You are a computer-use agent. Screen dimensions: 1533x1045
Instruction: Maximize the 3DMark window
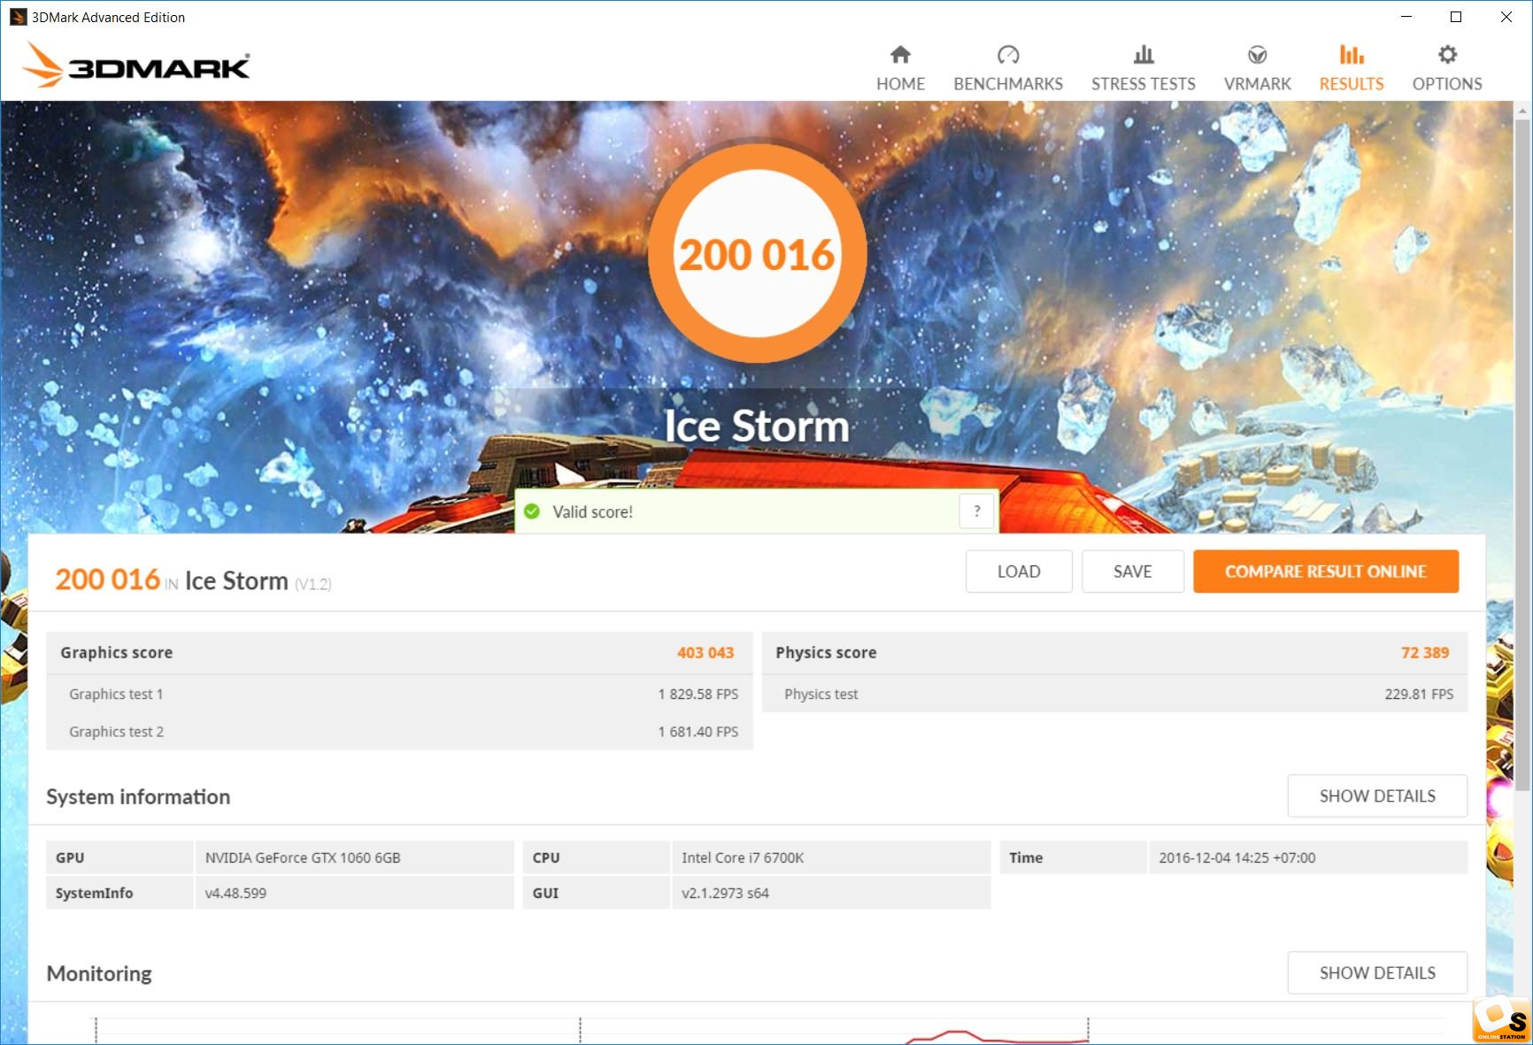(x=1456, y=17)
